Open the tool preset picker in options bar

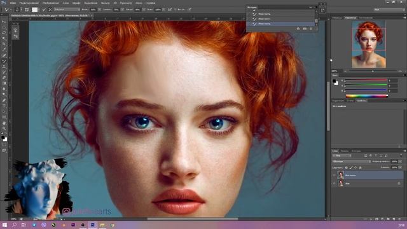[8, 10]
